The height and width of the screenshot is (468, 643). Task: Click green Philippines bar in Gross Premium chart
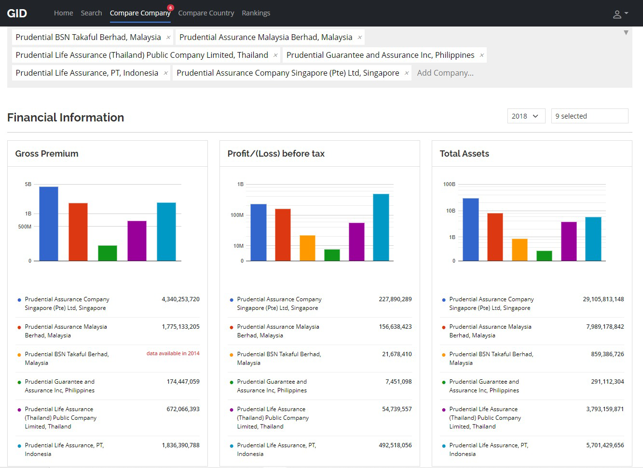coord(108,254)
